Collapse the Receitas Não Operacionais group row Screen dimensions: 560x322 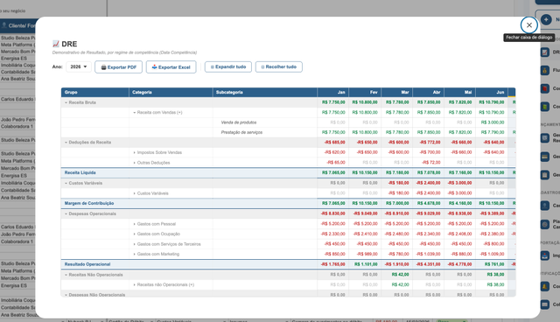66,275
